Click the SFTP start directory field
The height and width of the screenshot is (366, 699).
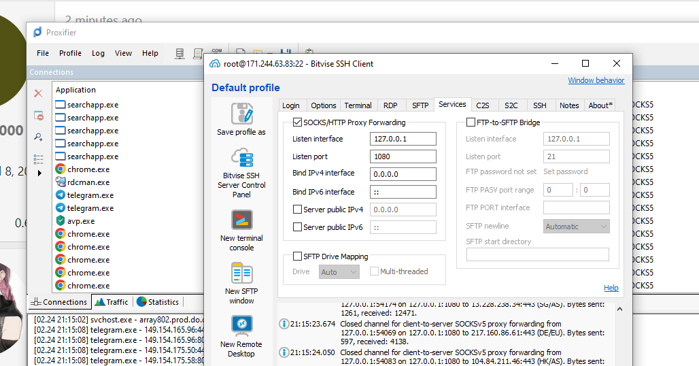point(538,254)
